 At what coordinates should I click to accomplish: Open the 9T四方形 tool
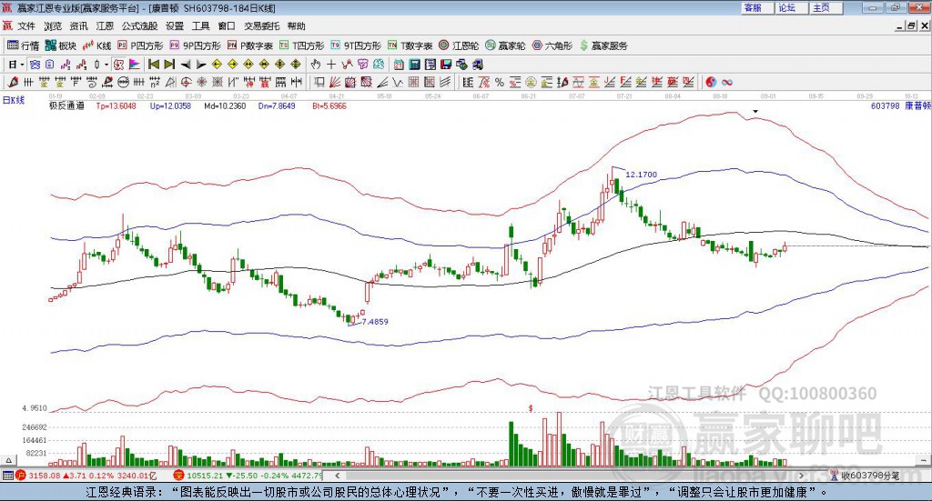(x=356, y=45)
